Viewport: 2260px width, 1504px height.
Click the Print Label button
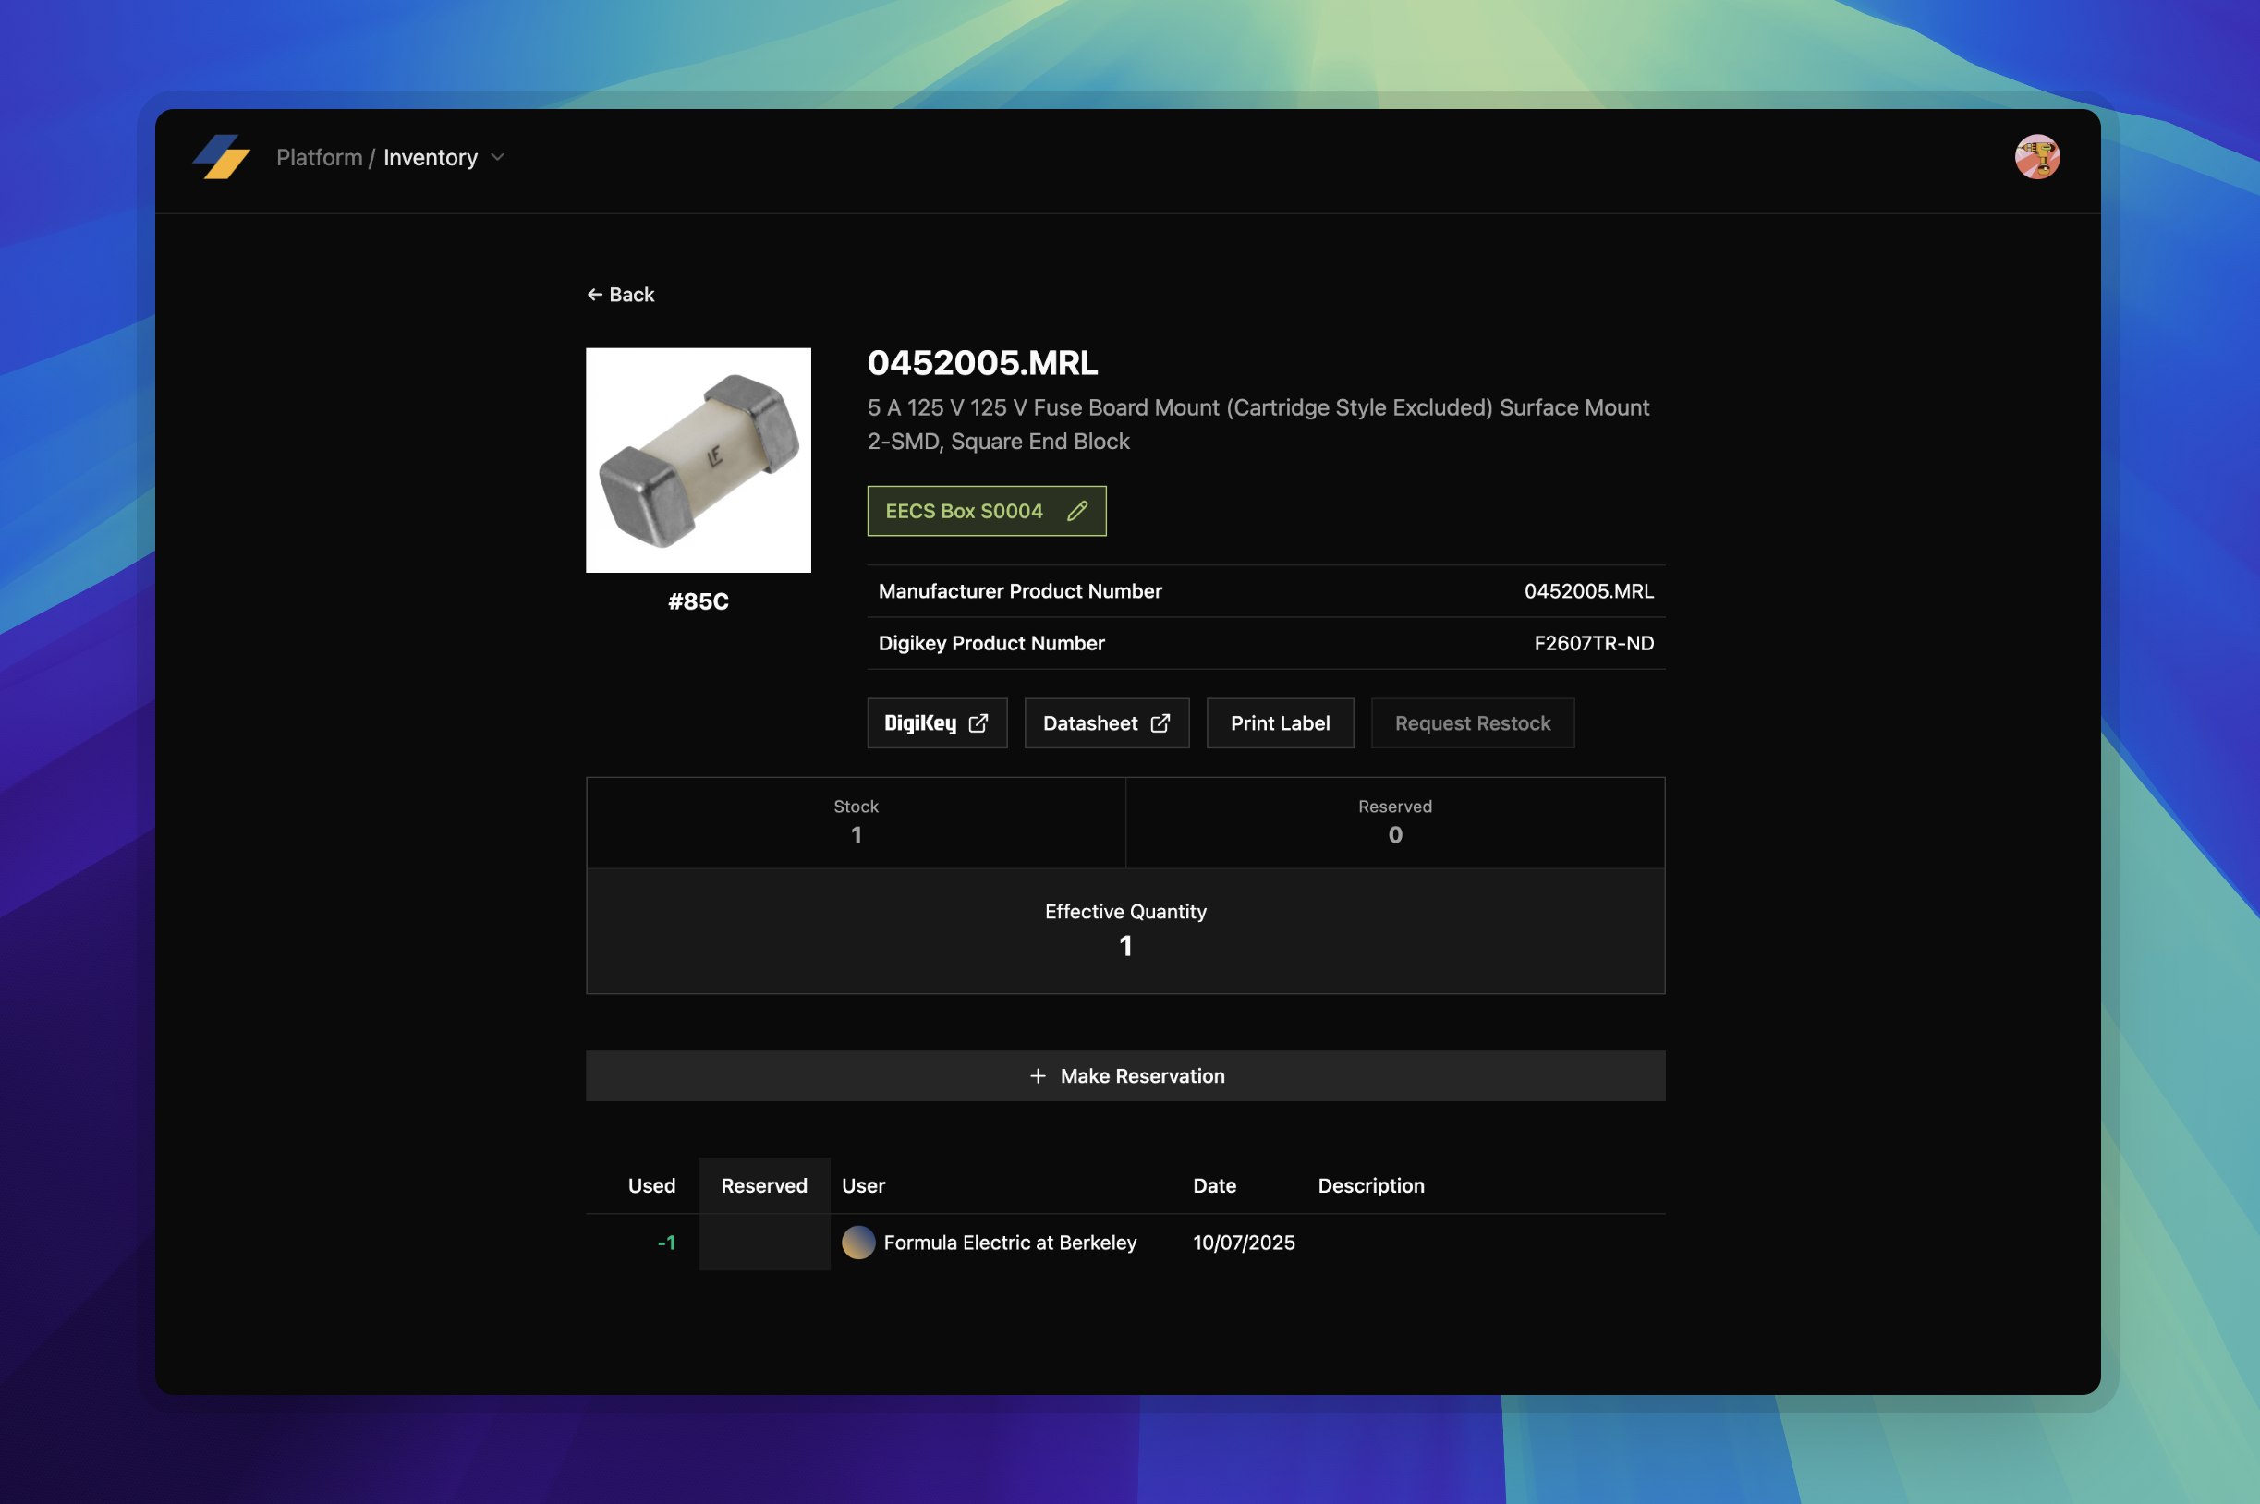coord(1280,723)
